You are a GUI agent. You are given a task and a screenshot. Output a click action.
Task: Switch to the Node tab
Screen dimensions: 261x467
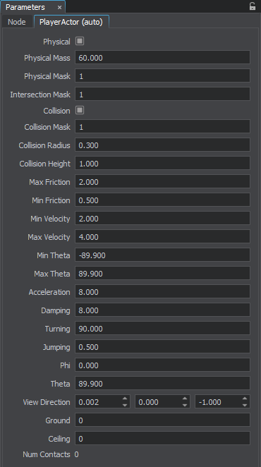click(x=17, y=22)
